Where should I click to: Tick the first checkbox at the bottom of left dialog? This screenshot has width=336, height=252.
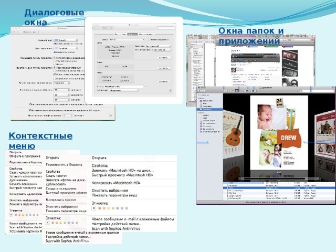(x=30, y=104)
